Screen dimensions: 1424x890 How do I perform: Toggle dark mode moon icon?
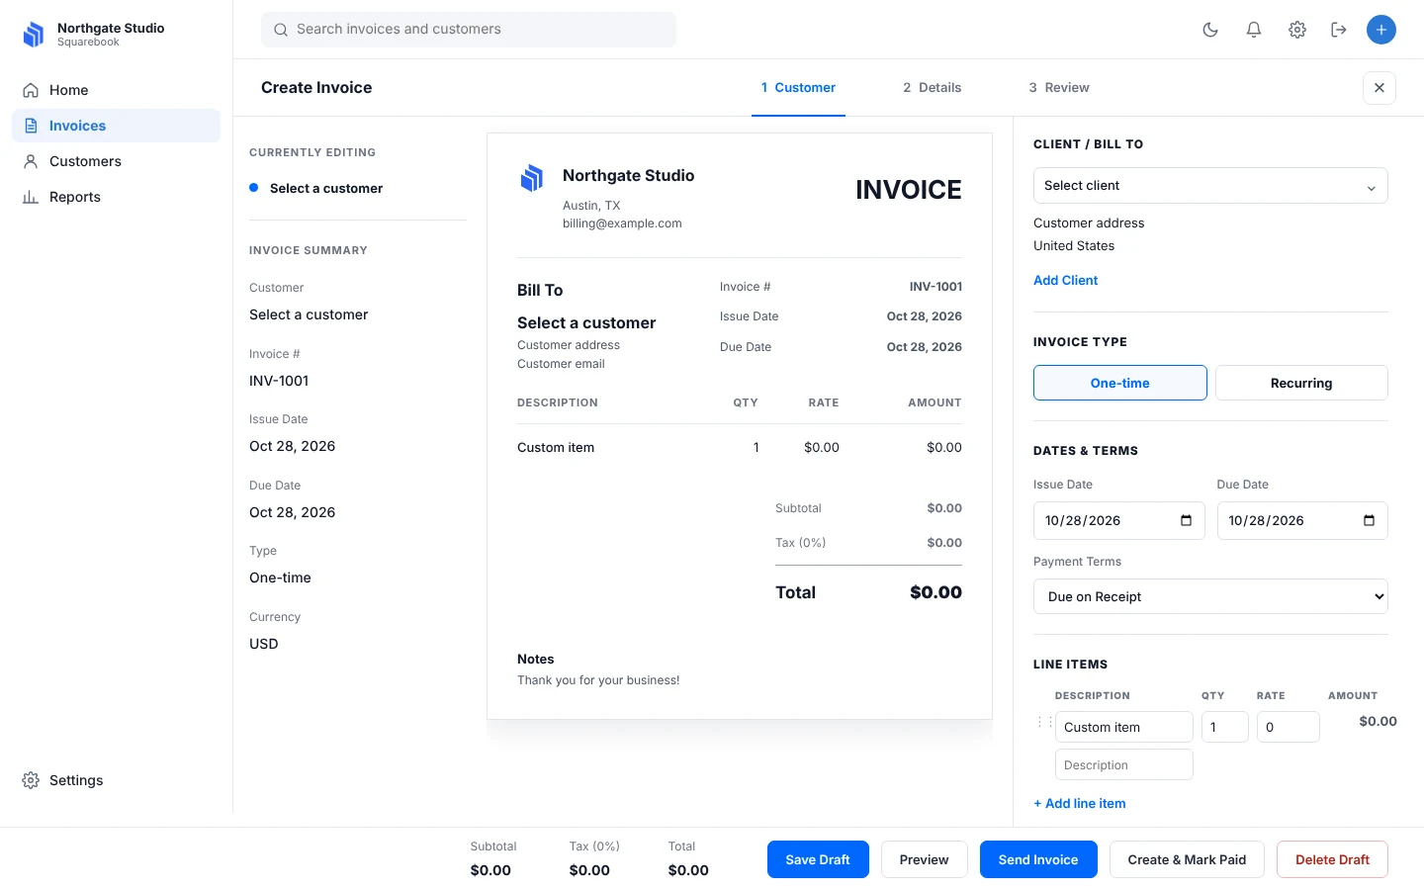(1210, 30)
